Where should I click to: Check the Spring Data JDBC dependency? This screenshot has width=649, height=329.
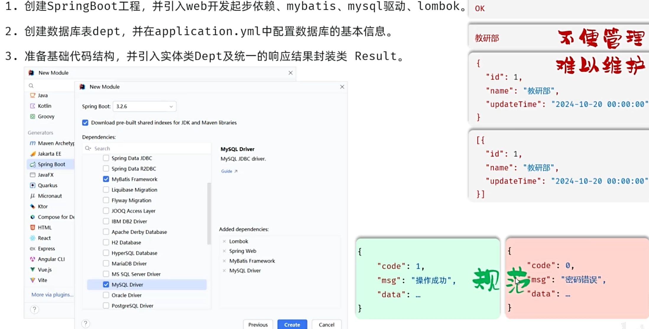click(106, 158)
